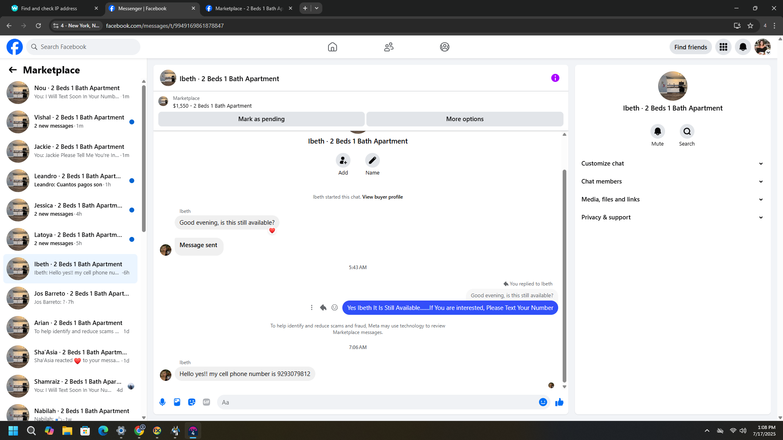
Task: Open the Friends icon in top navigation
Action: coord(389,47)
